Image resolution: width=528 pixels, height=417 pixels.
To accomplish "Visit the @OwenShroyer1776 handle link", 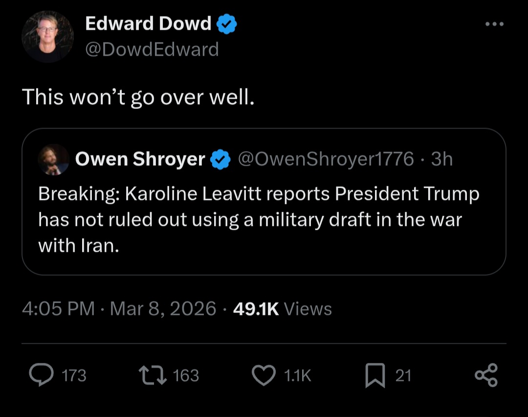I will pos(326,159).
